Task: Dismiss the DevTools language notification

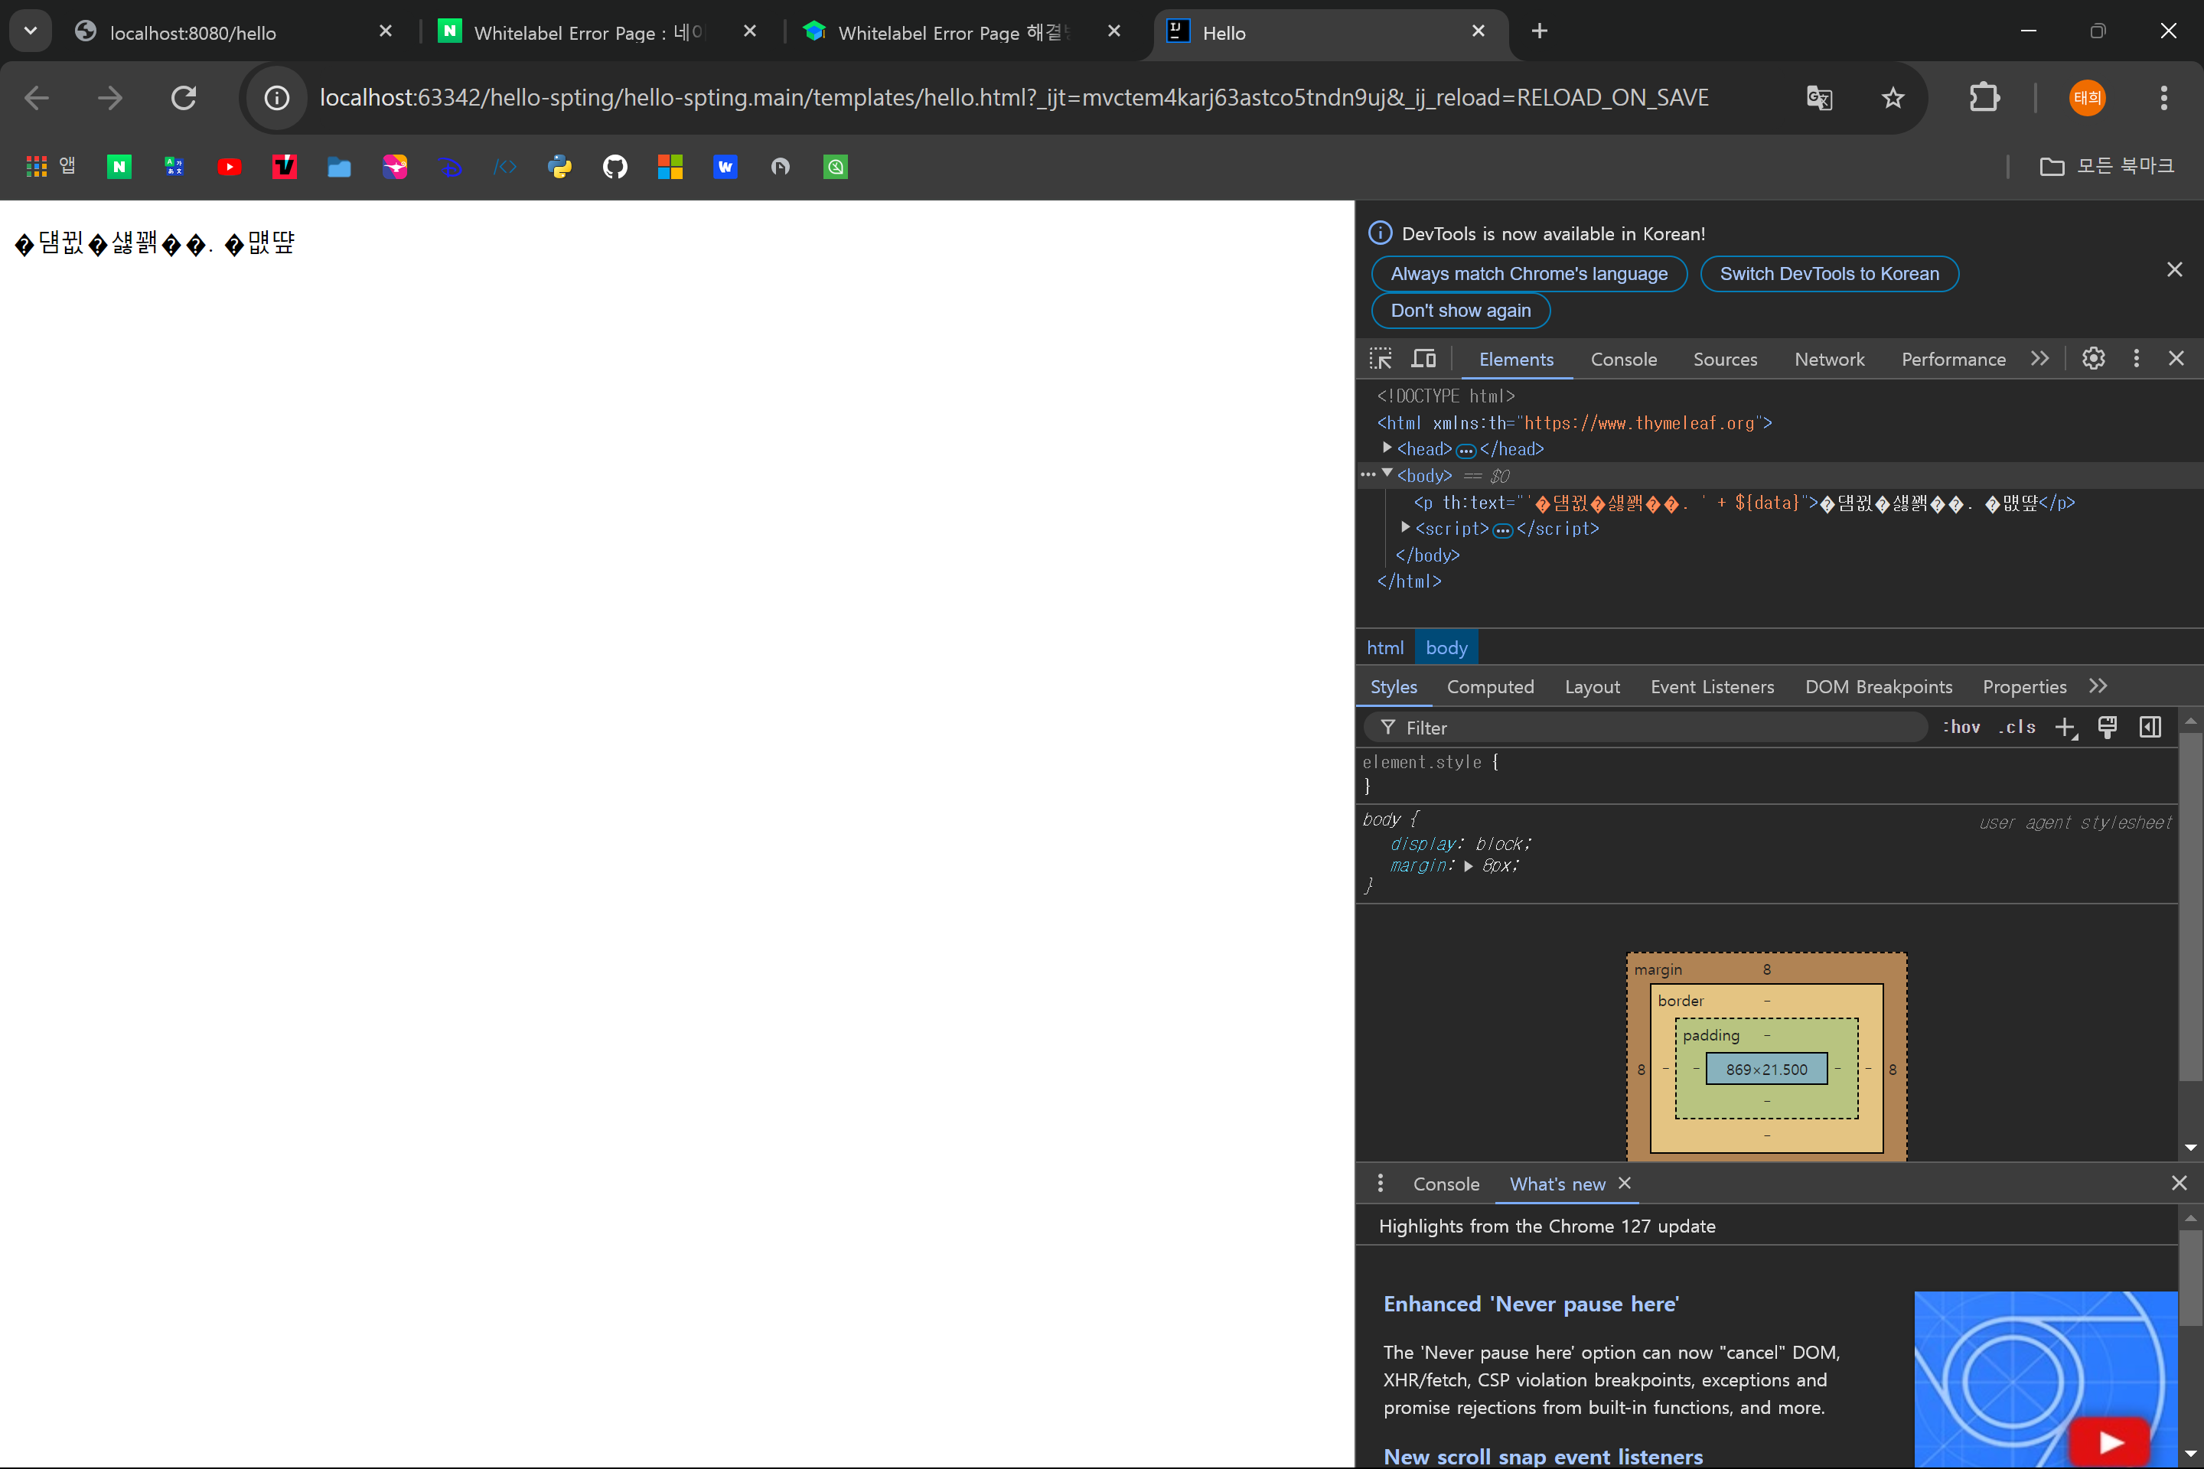Action: point(2174,270)
